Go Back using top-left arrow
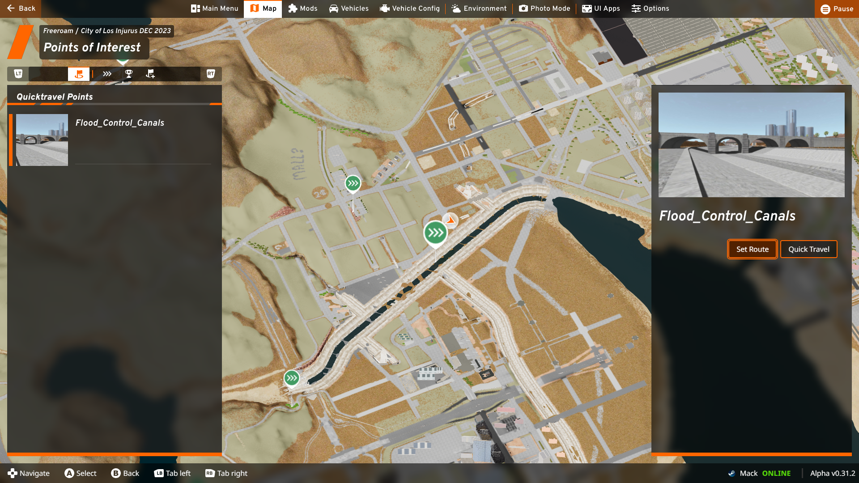Screen dimensions: 859x483 click(x=21, y=8)
